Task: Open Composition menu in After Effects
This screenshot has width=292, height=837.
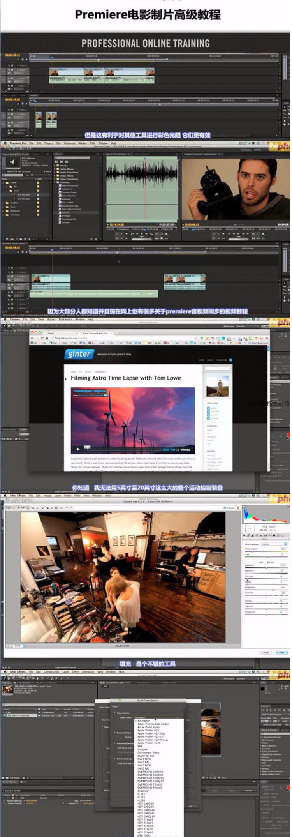Action: click(51, 672)
